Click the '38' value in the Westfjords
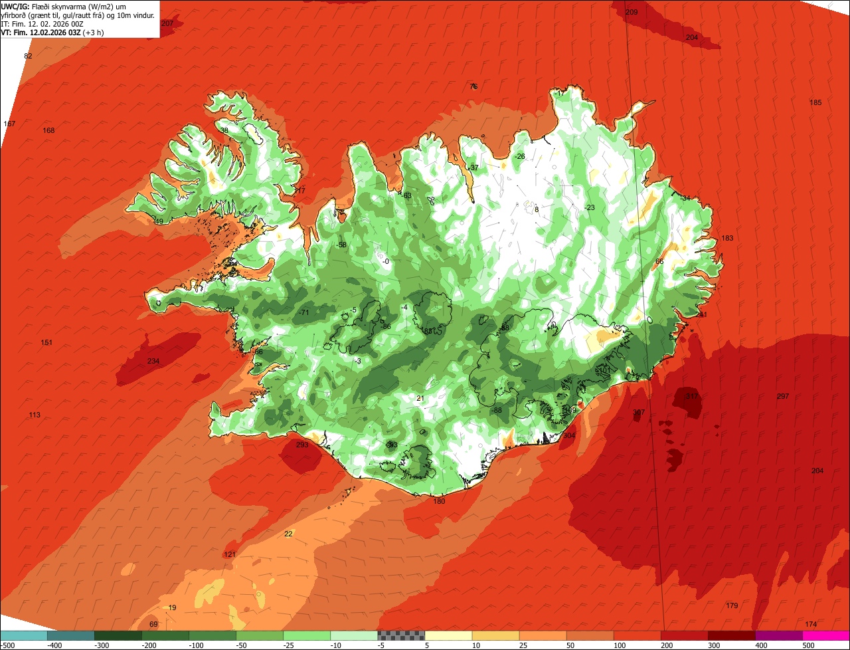Image resolution: width=850 pixels, height=650 pixels. 224,130
